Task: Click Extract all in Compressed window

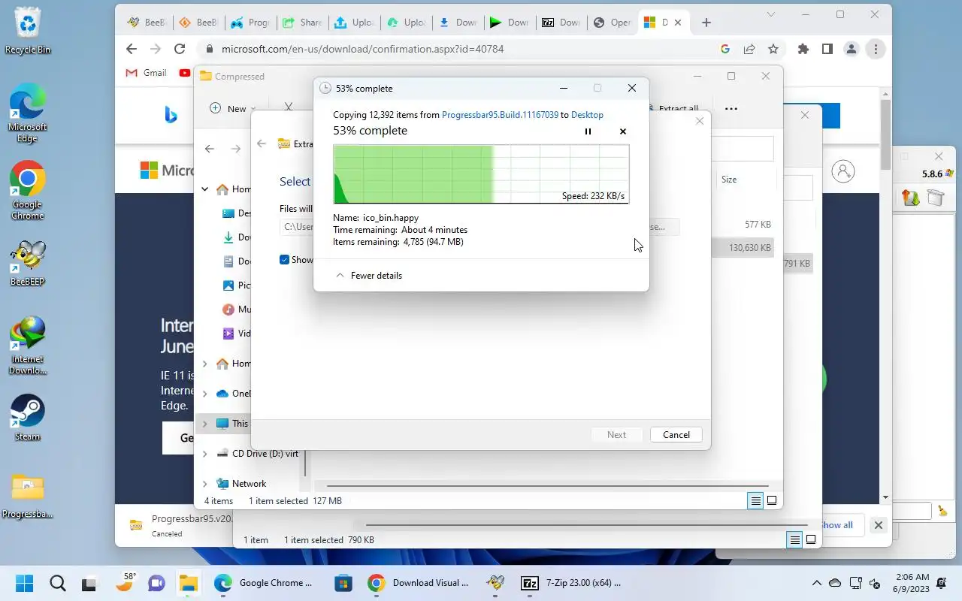Action: click(673, 108)
